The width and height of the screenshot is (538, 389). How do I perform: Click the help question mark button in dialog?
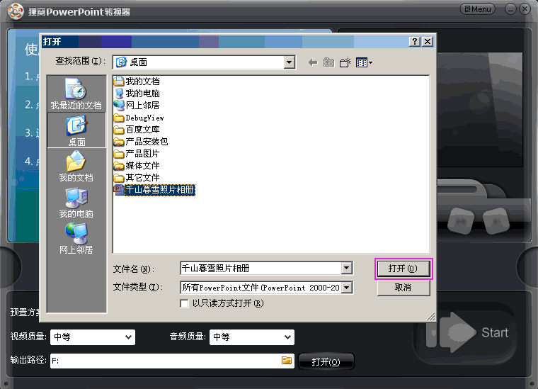coord(415,42)
